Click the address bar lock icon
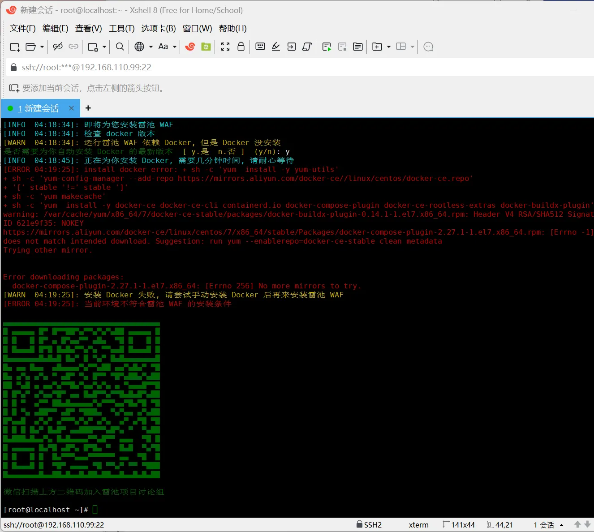 13,67
